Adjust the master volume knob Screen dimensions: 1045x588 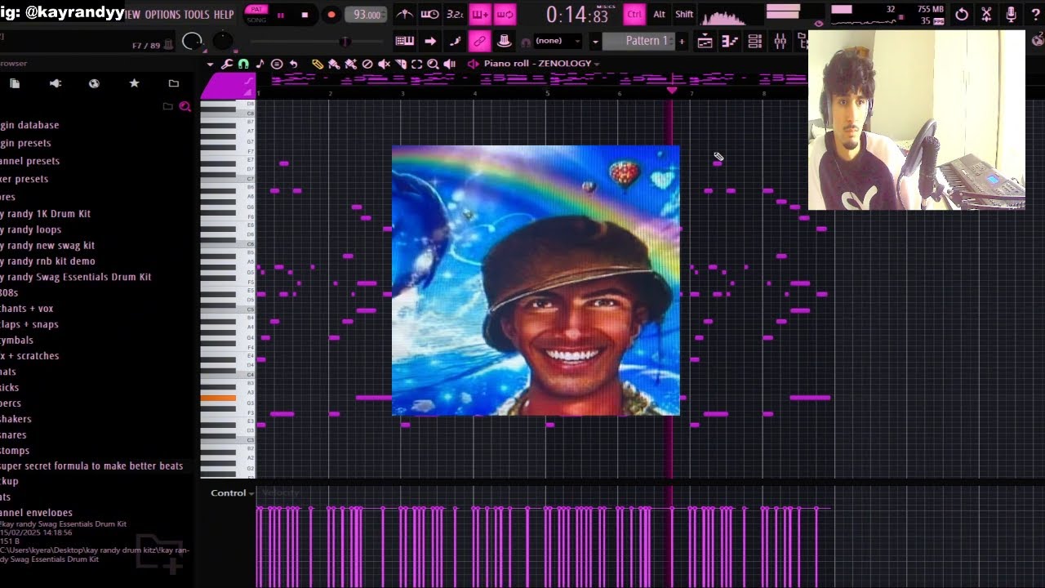(192, 42)
